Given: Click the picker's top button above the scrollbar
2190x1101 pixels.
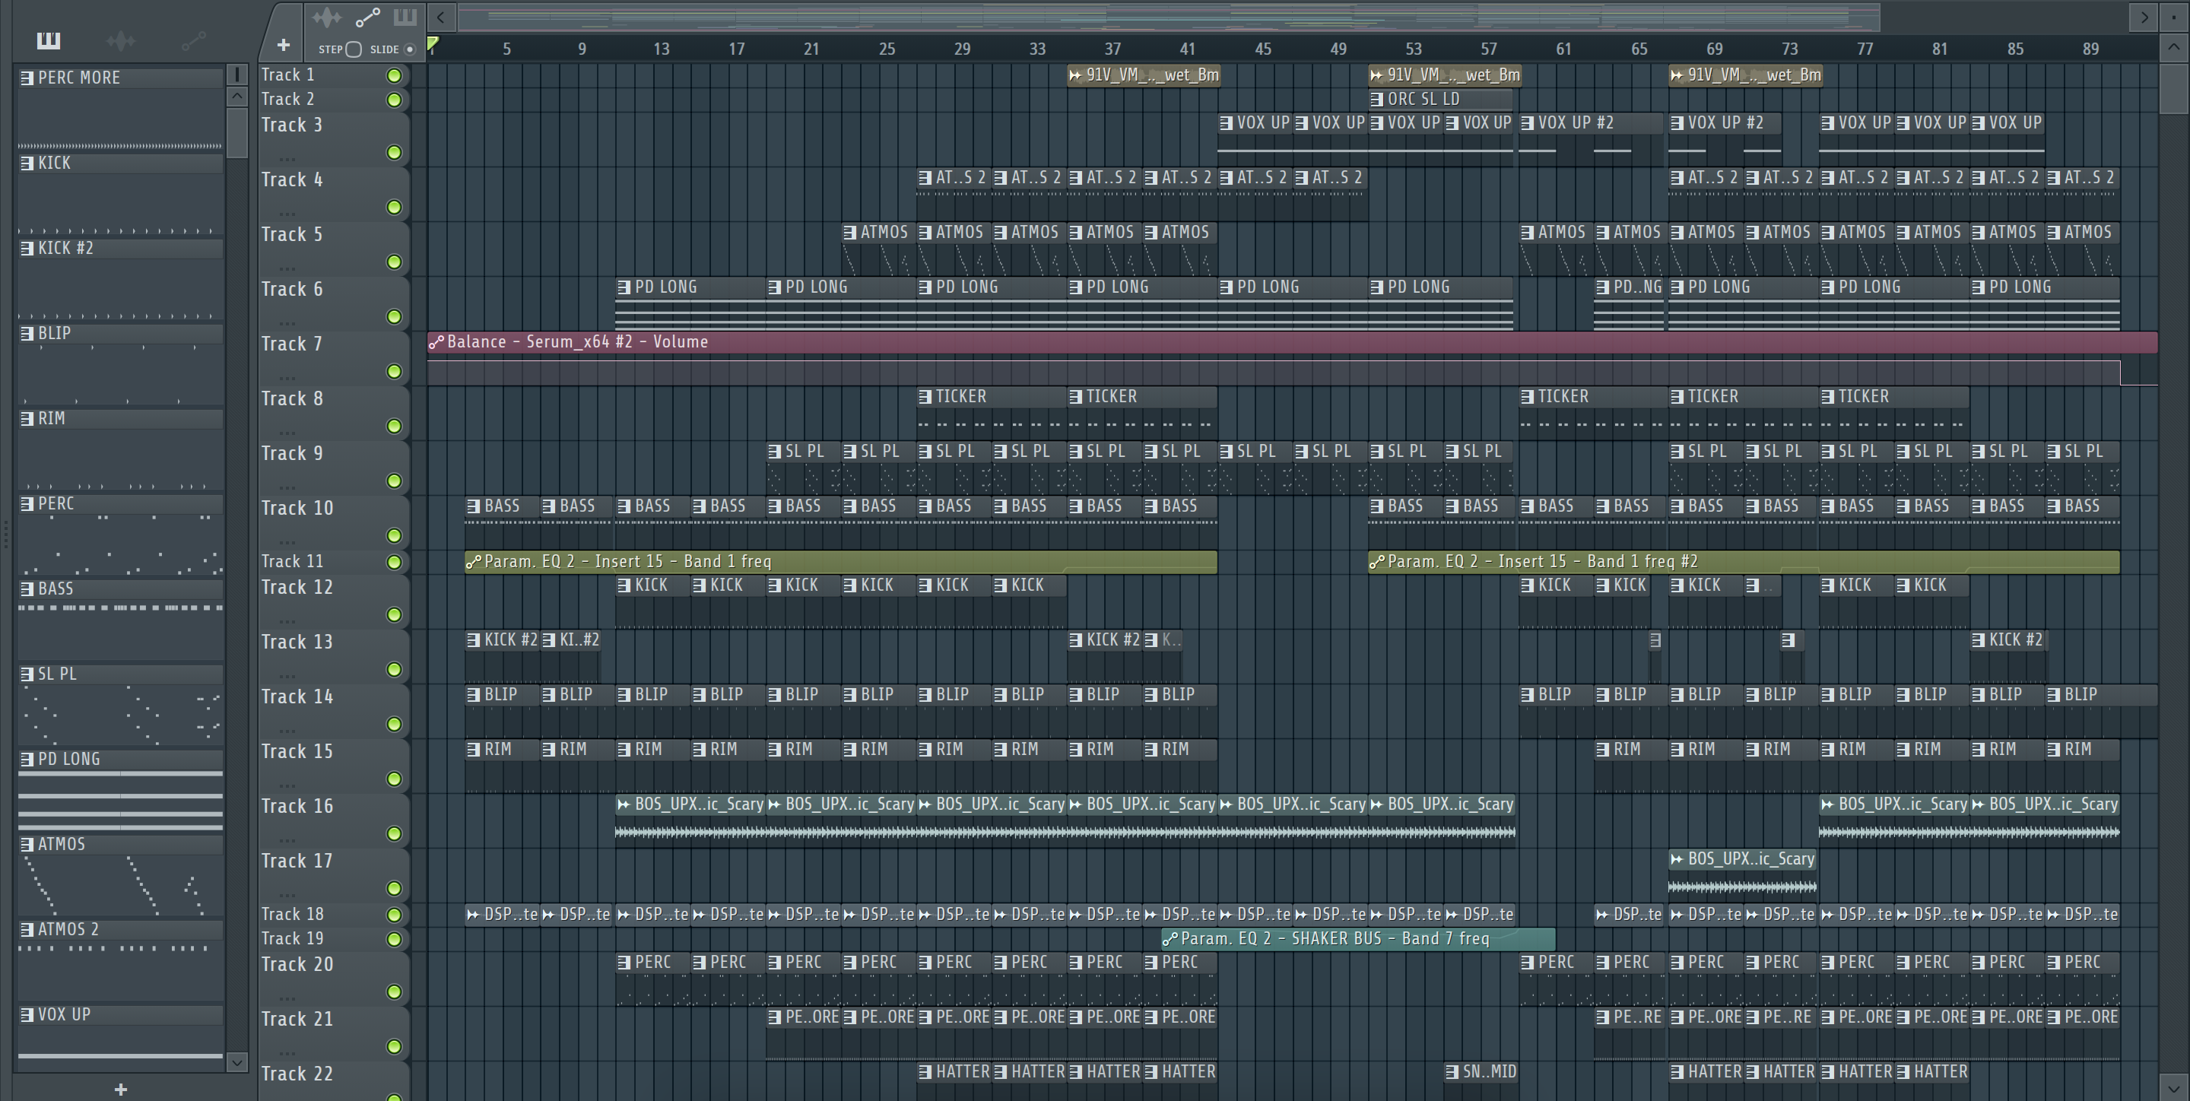Looking at the screenshot, I should pos(237,75).
